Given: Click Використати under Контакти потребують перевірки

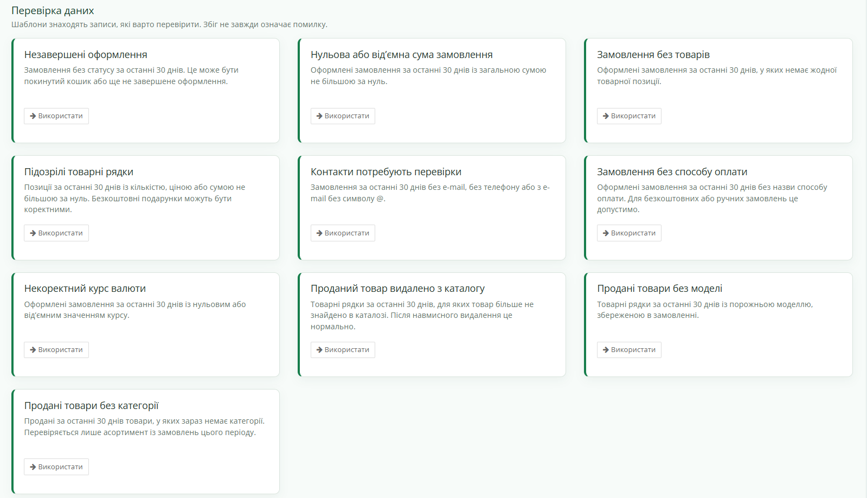Looking at the screenshot, I should click(343, 233).
